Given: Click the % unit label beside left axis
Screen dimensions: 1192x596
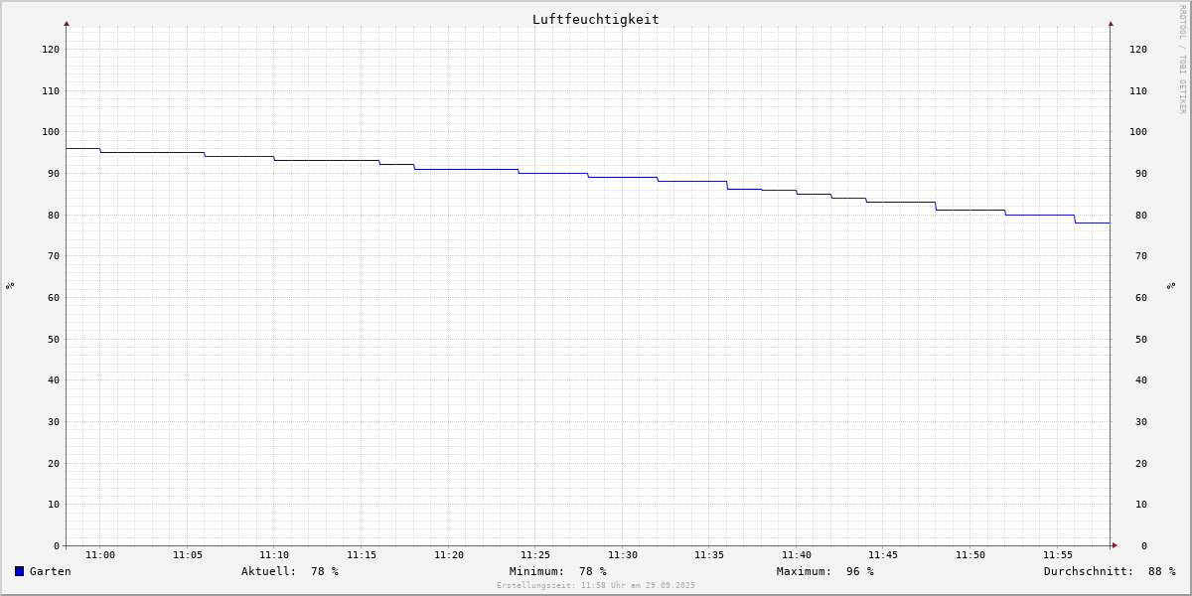Looking at the screenshot, I should coord(10,285).
